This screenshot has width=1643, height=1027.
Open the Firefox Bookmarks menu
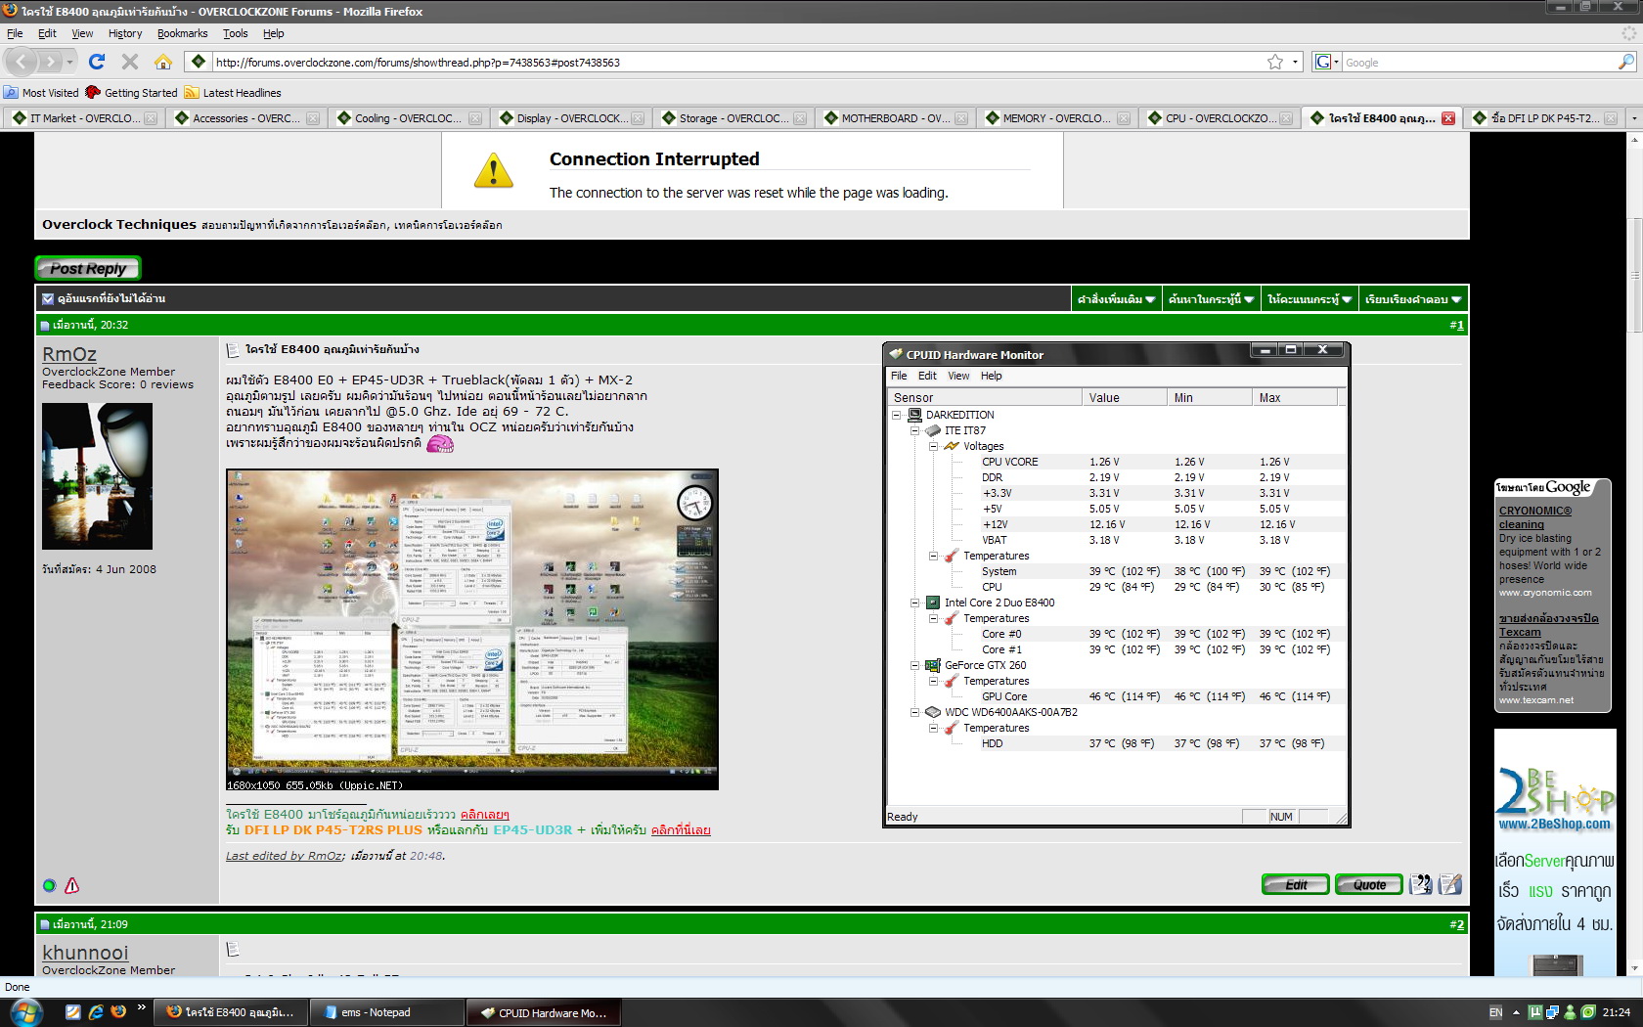(182, 33)
